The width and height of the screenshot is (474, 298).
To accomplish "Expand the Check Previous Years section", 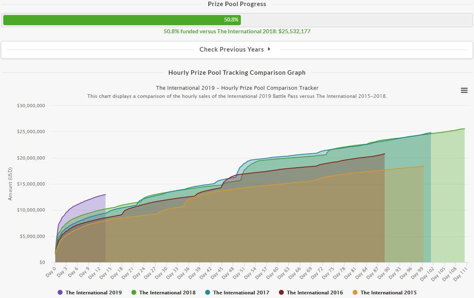I will (235, 50).
